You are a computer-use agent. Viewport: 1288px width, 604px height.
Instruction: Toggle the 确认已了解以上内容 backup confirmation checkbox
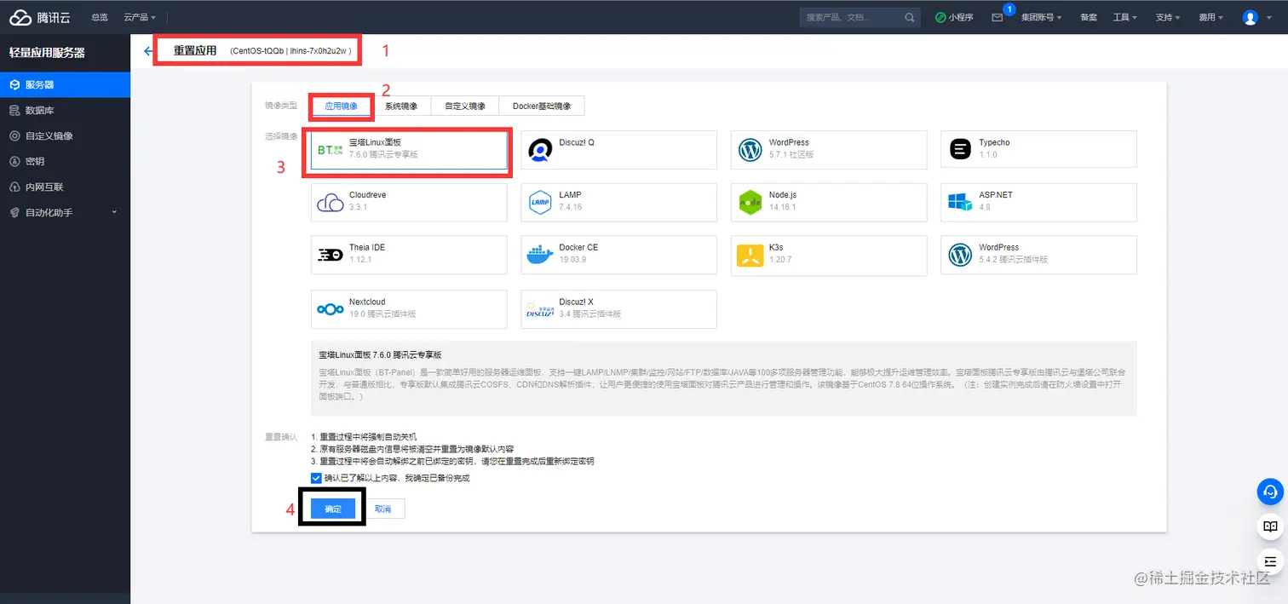[x=316, y=478]
